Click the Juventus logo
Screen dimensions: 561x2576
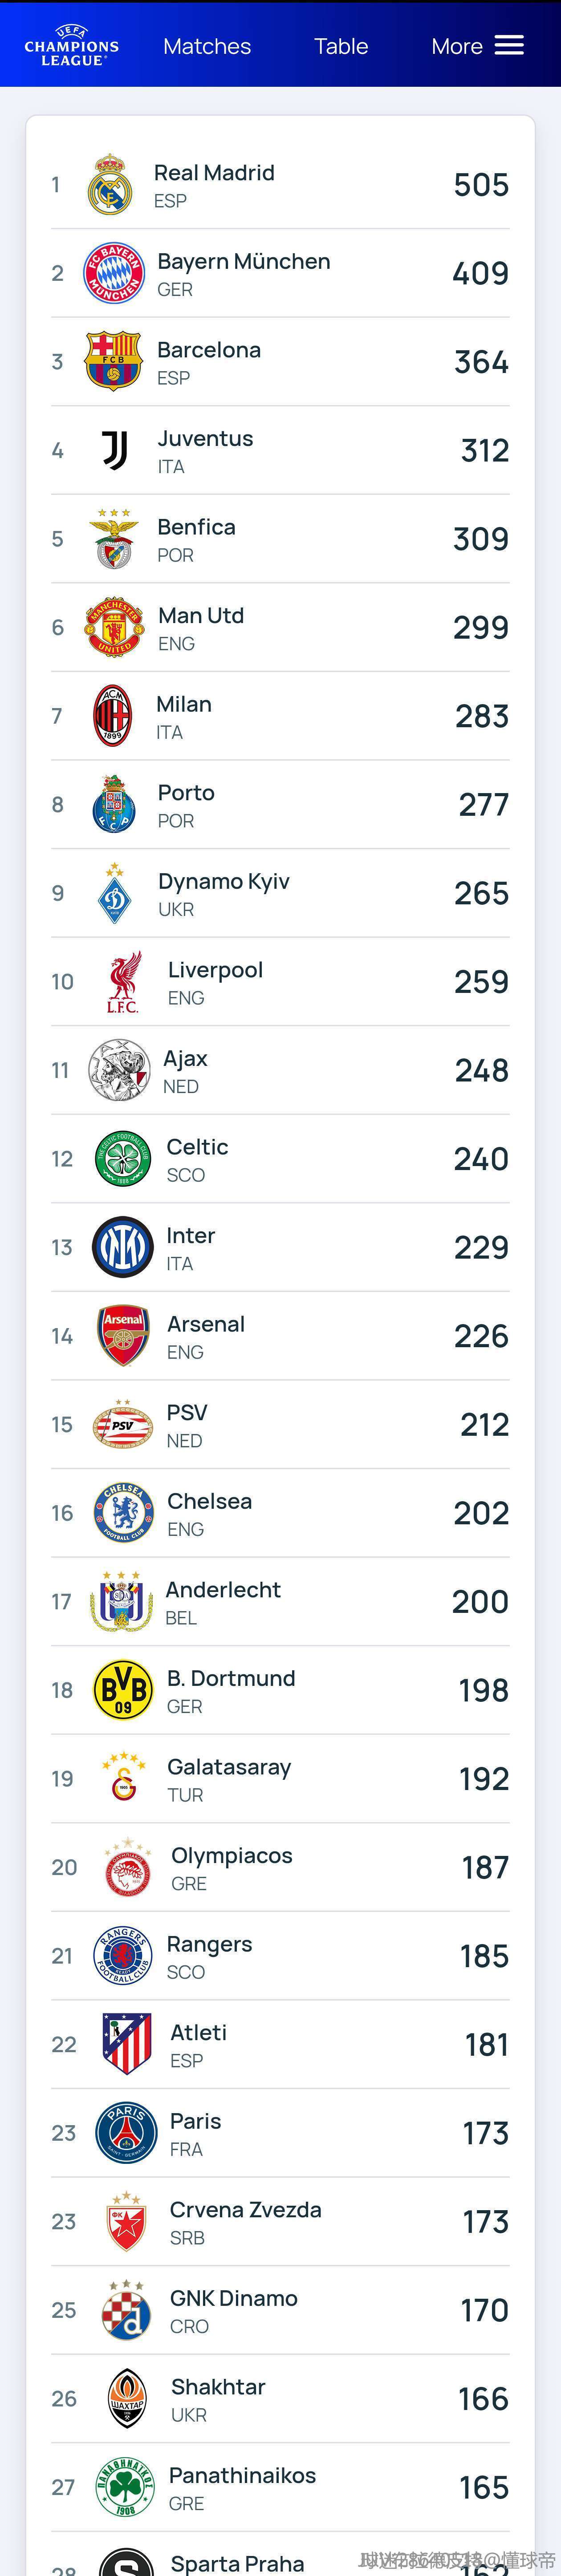[x=115, y=450]
